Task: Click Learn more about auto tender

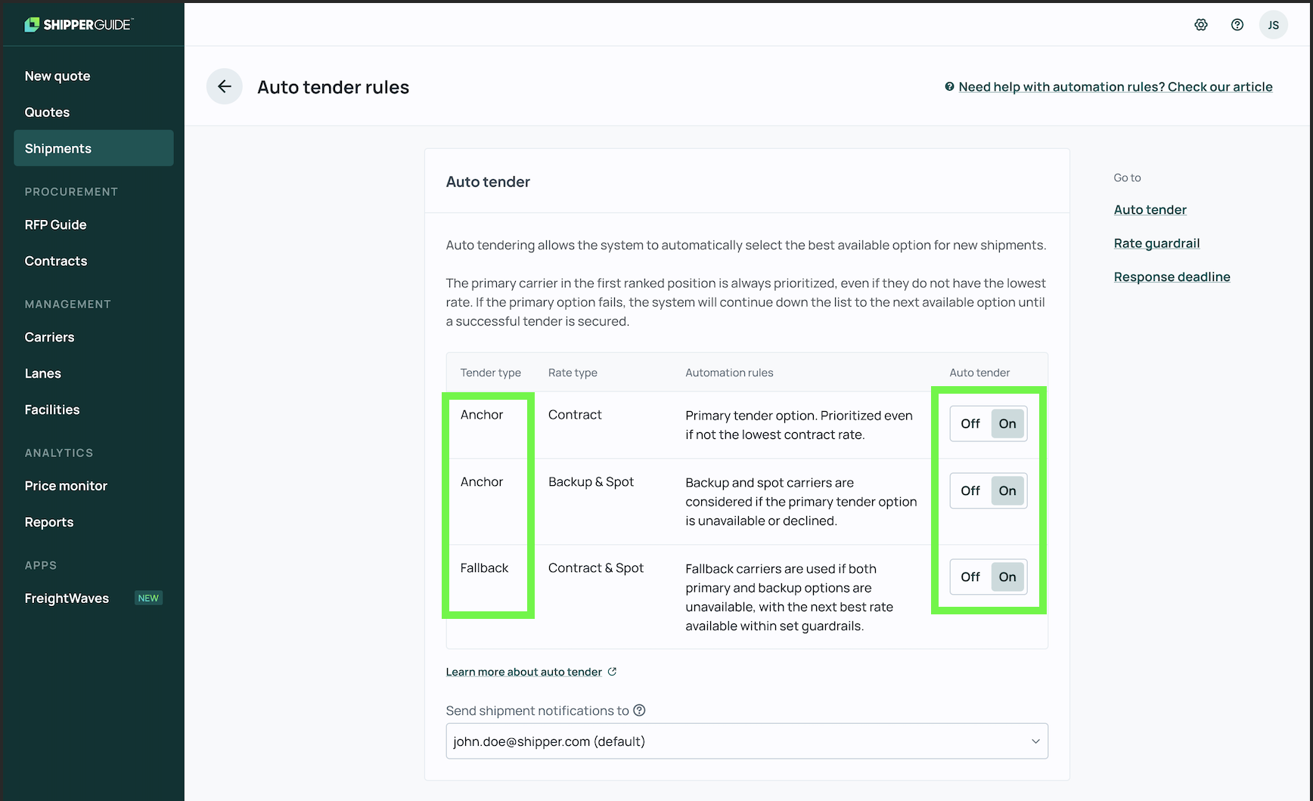Action: [524, 671]
